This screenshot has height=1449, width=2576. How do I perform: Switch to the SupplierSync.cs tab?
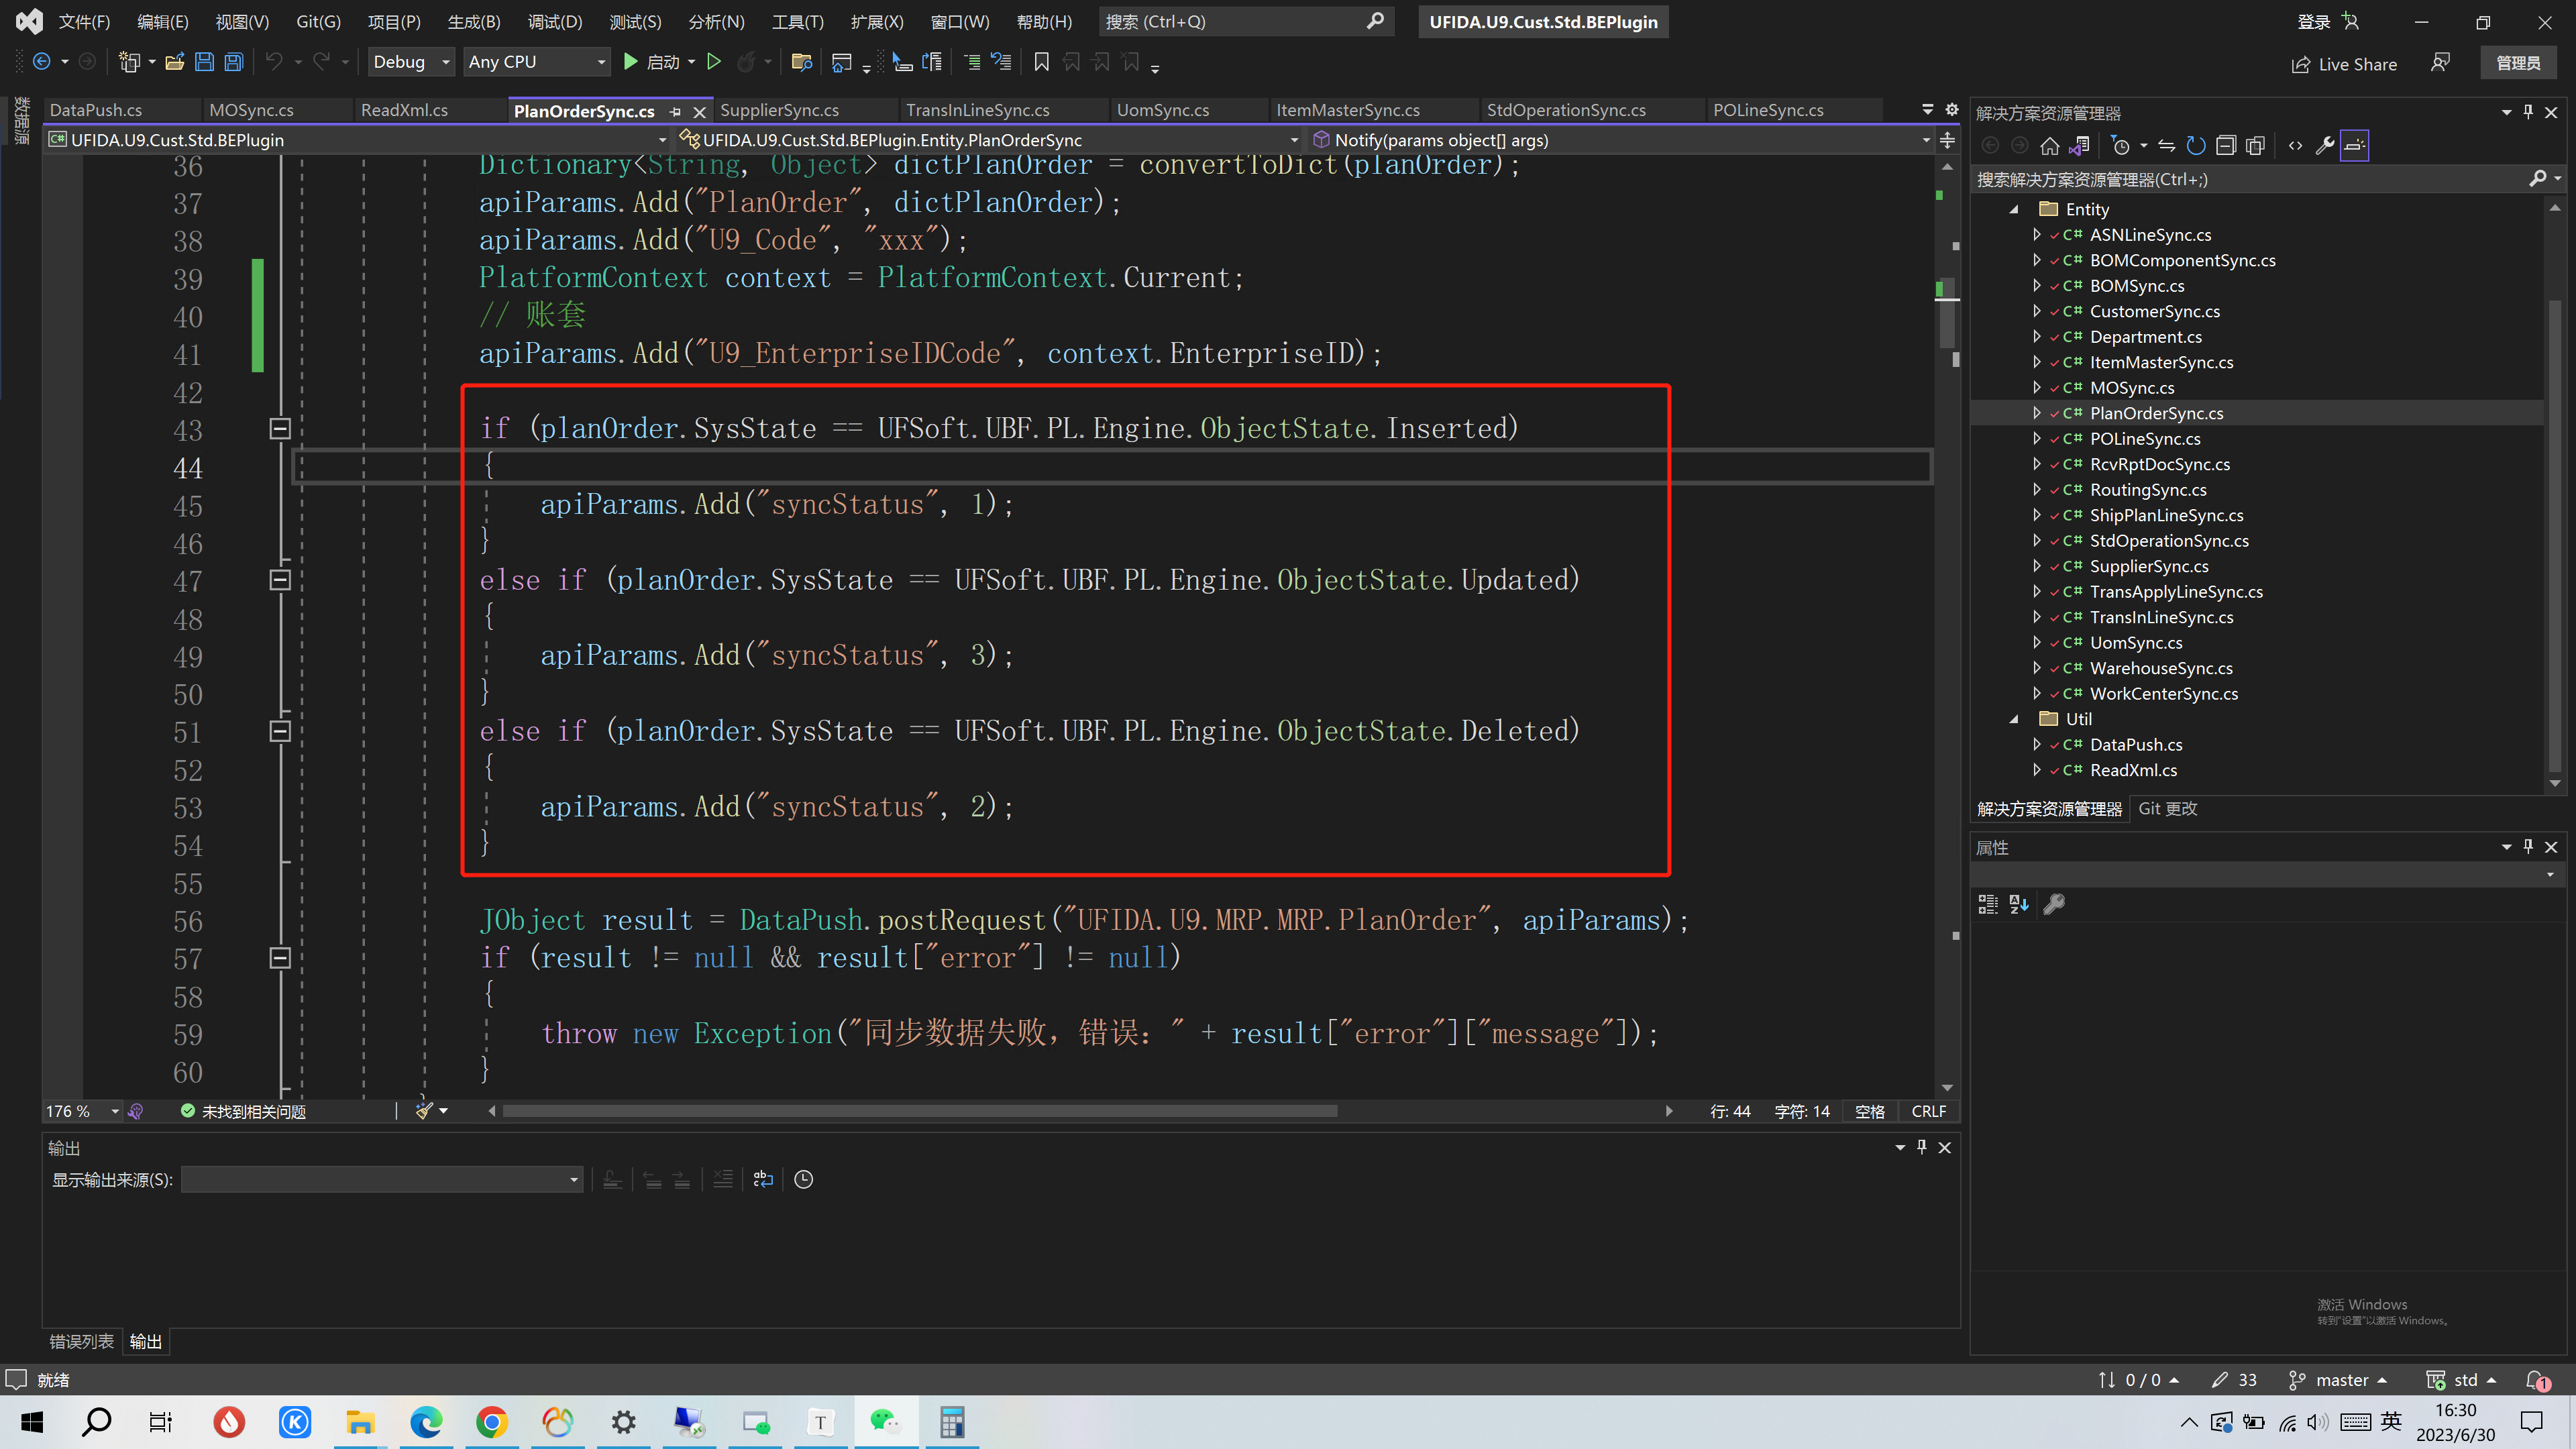(779, 110)
